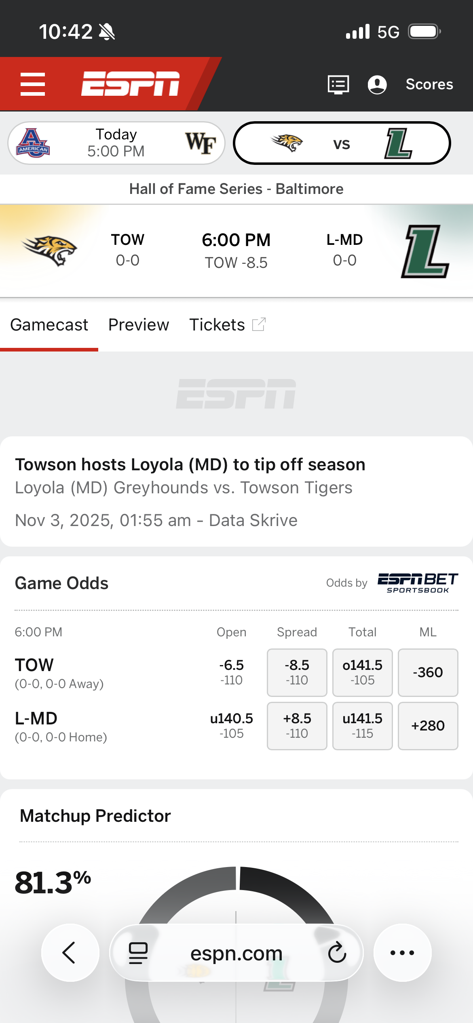Image resolution: width=473 pixels, height=1023 pixels.
Task: Pick the L-MD +280 moneyline
Action: point(428,726)
